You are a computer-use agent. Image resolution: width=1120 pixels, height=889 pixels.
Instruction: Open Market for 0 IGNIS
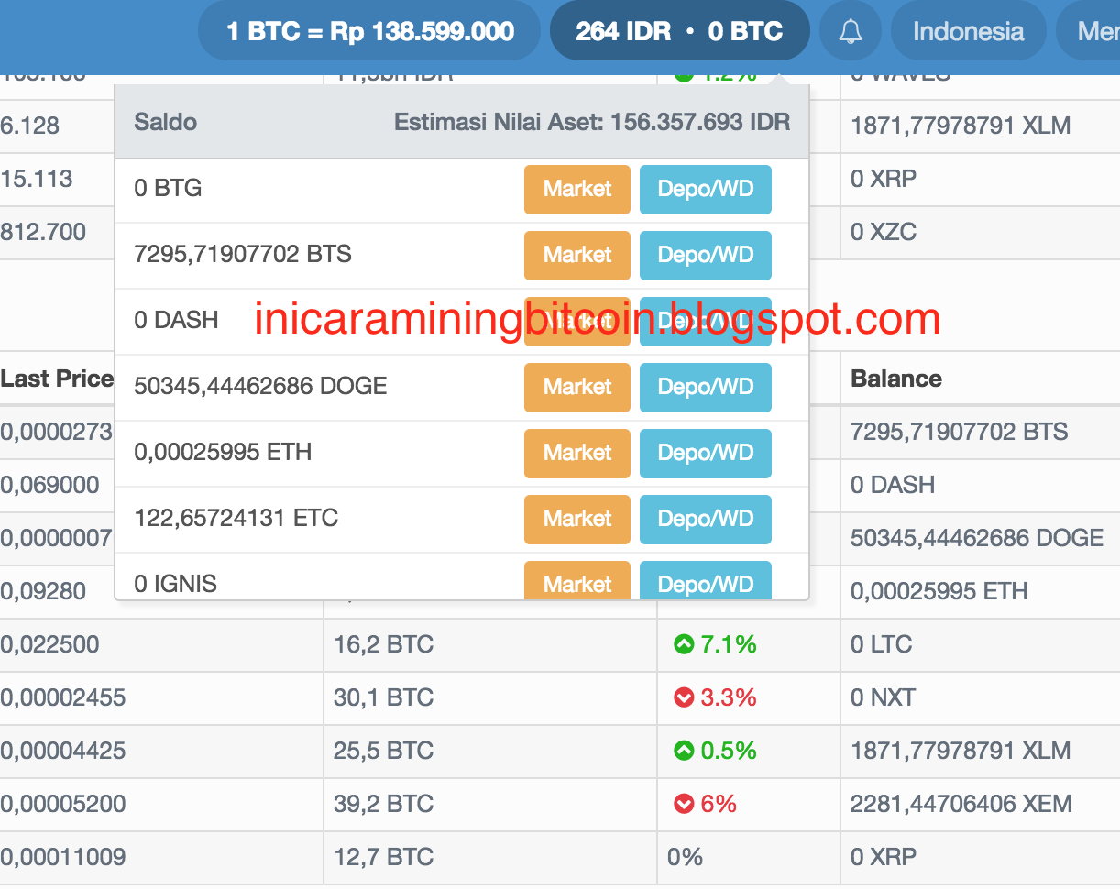(576, 584)
